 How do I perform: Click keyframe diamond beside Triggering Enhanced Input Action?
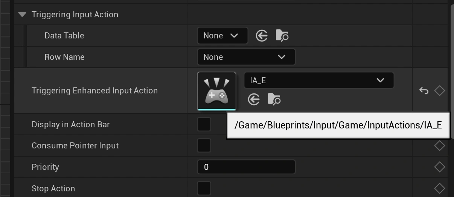[x=439, y=91]
